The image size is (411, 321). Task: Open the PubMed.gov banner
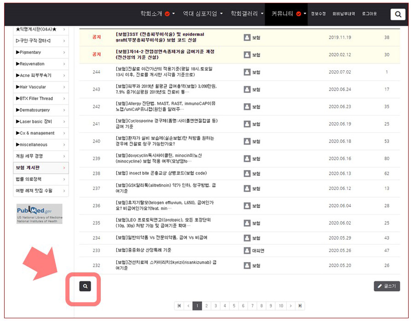39,213
